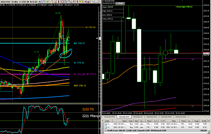Screen dimensions: 211x134
Task: Select the Fibonacci lines tool icon
Action: (74, 2)
